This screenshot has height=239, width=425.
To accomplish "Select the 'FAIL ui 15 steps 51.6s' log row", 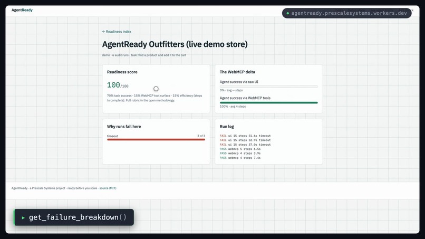I will (245, 136).
